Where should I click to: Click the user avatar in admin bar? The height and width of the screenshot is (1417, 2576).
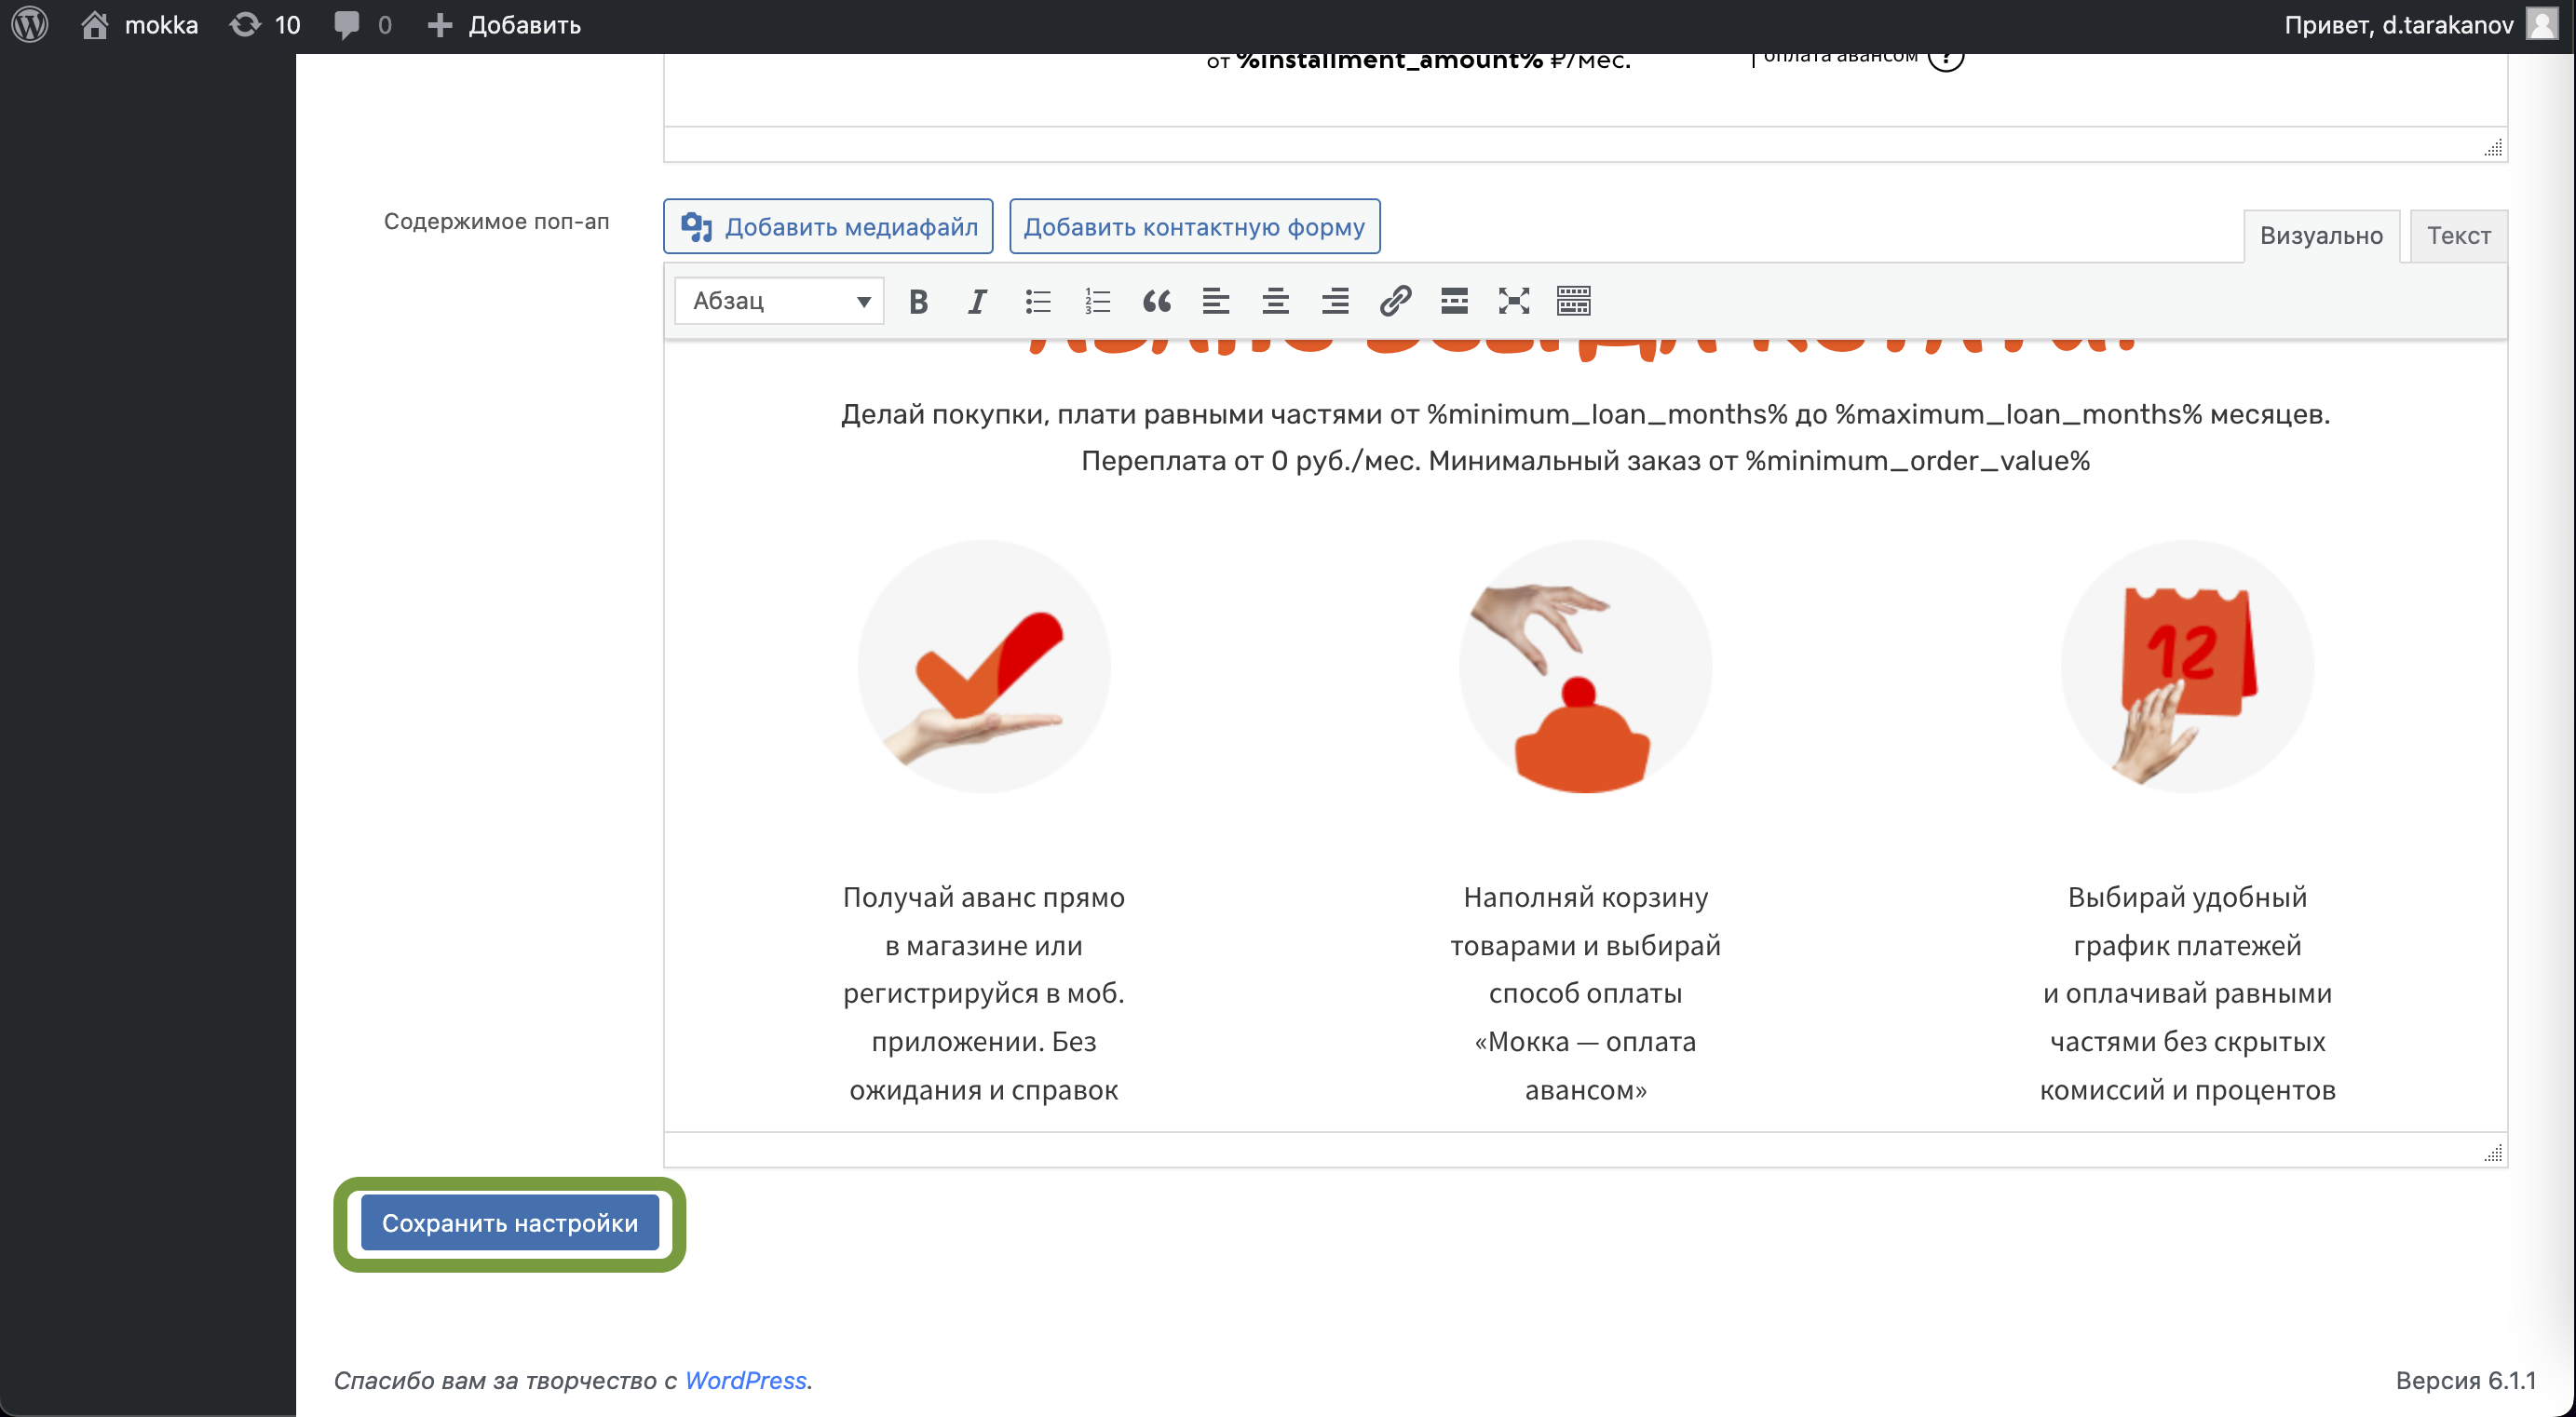coord(2541,25)
